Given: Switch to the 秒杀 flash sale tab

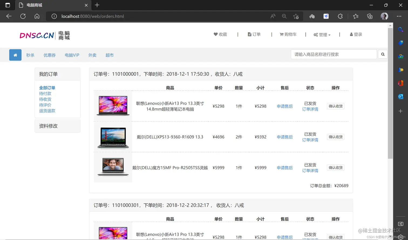Looking at the screenshot, I should (x=30, y=55).
